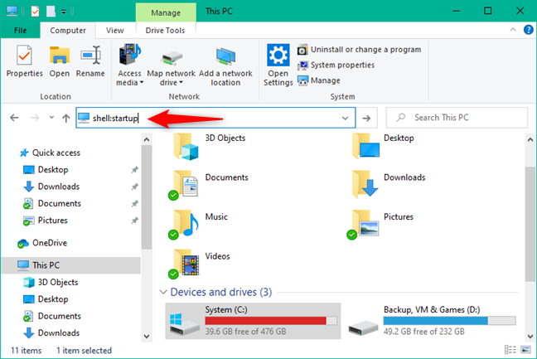This screenshot has height=359, width=537.
Task: Select the System (C:) drive
Action: click(x=253, y=321)
